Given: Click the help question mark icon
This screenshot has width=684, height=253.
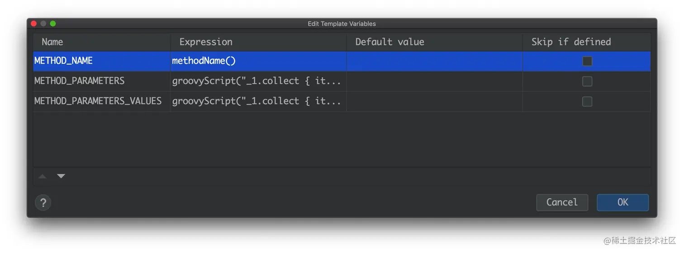Looking at the screenshot, I should 43,202.
